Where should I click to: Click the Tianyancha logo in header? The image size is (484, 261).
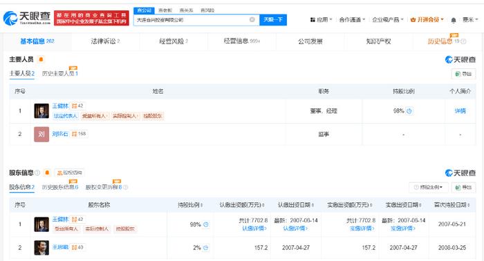click(x=27, y=18)
